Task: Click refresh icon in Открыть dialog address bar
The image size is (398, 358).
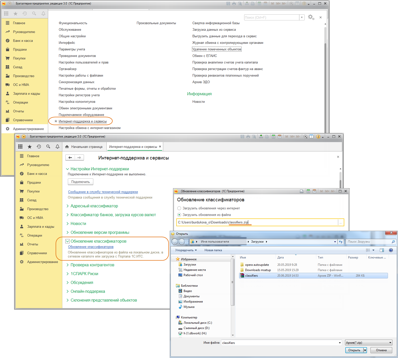Action: point(341,242)
